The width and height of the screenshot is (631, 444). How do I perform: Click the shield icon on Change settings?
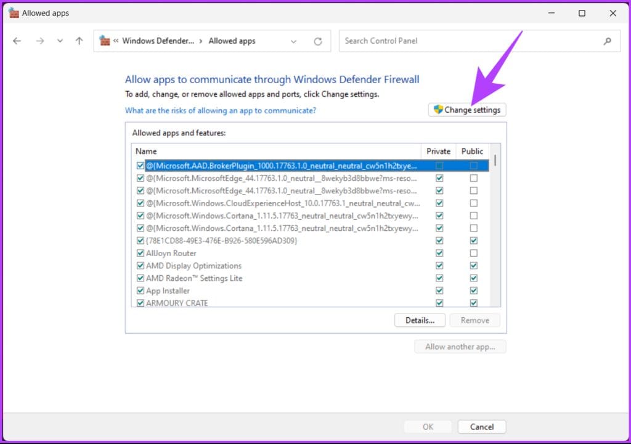pyautogui.click(x=438, y=110)
